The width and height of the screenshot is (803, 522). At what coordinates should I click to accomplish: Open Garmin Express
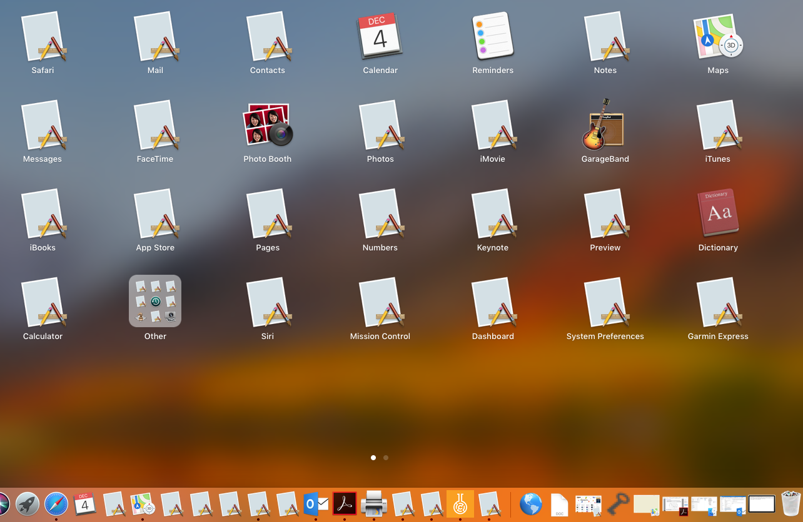click(x=717, y=302)
